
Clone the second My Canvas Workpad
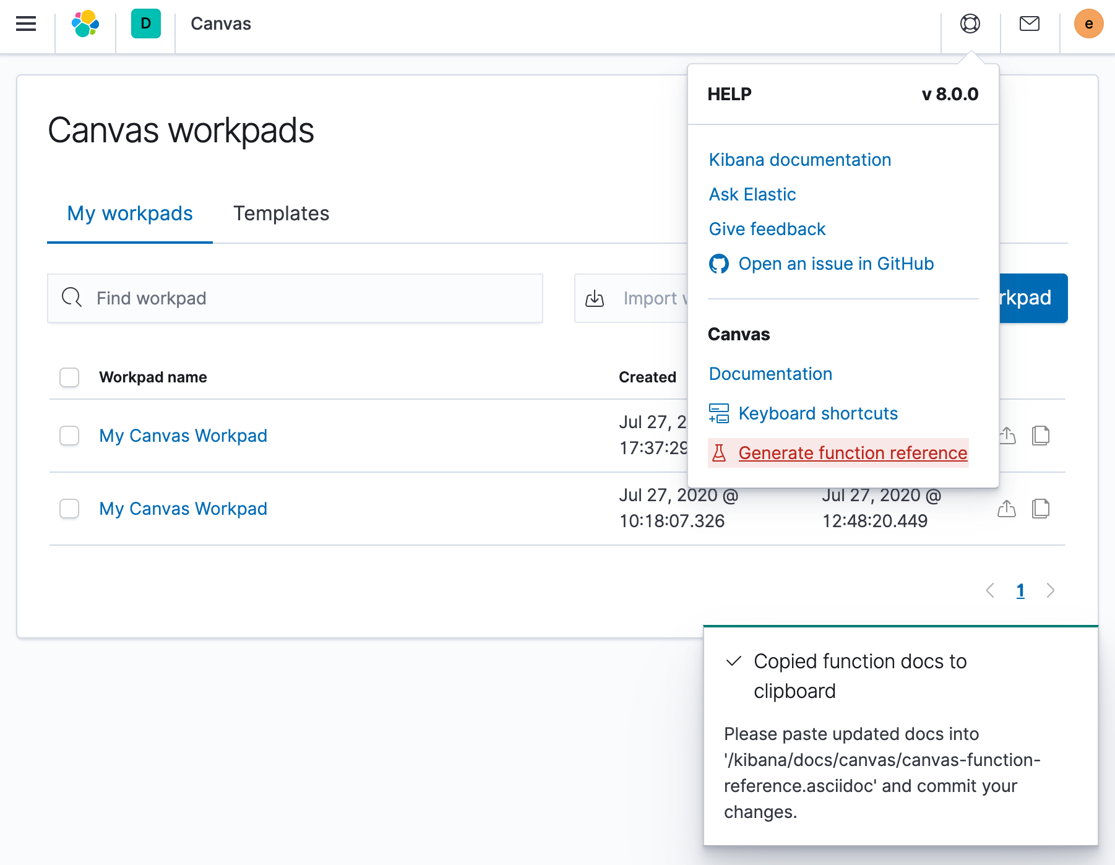pos(1041,509)
